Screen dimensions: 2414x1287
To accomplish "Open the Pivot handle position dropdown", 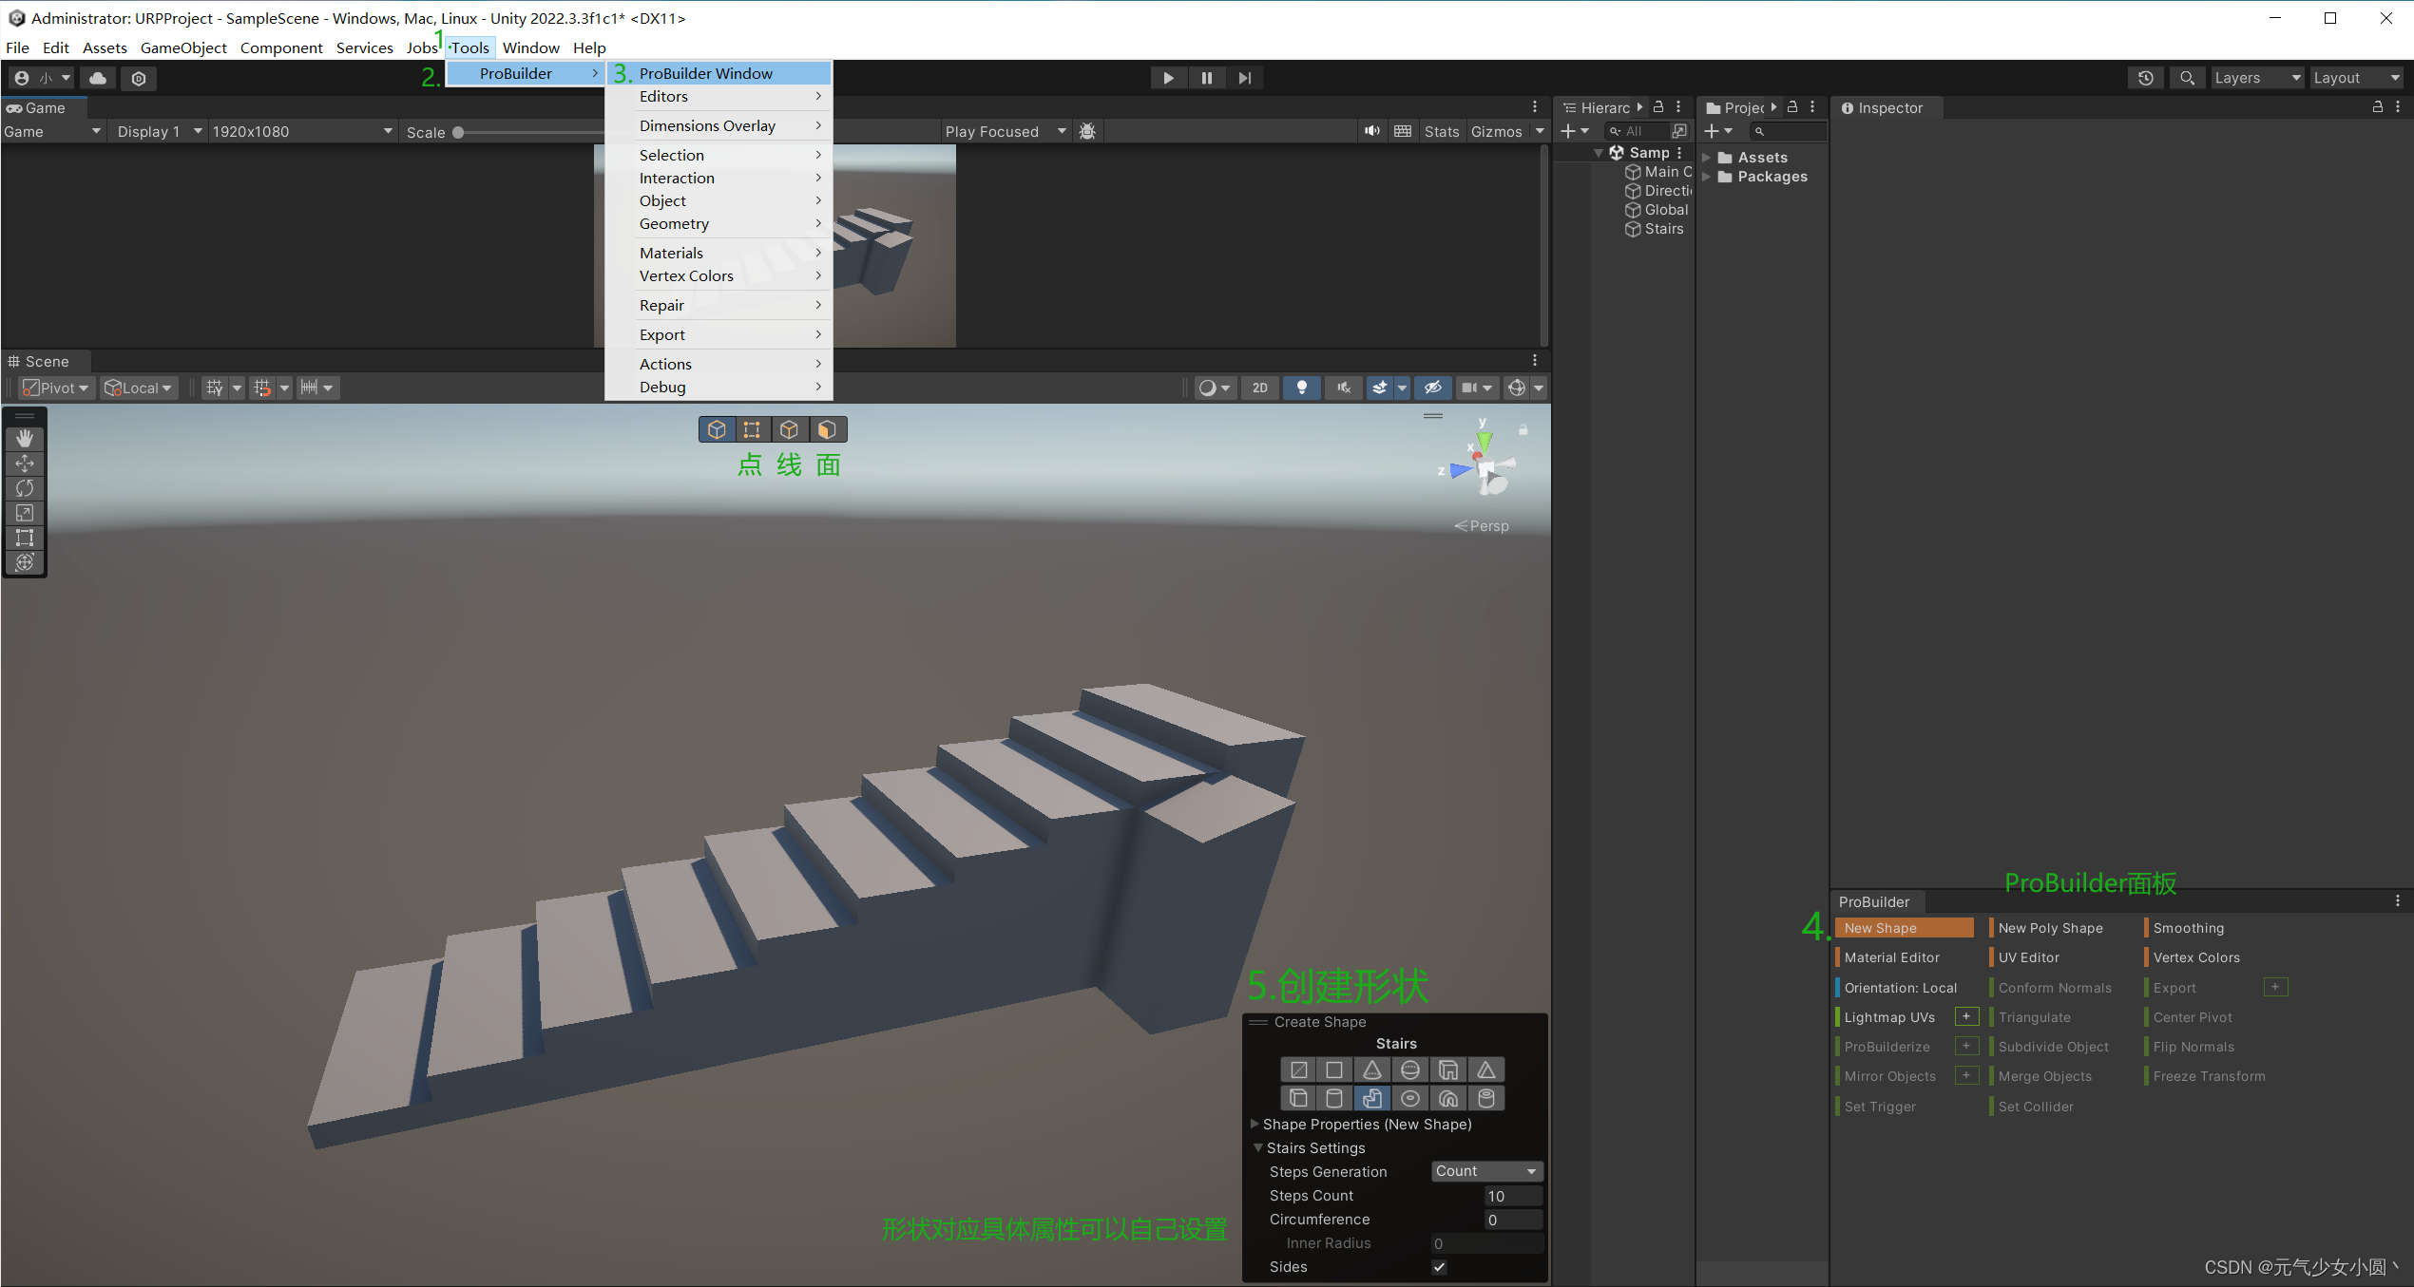I will coord(56,388).
